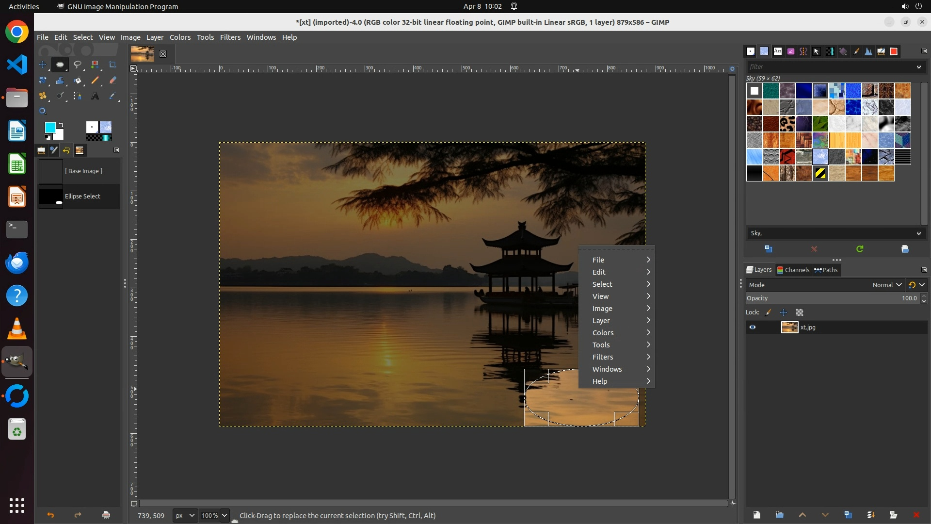Click the cyan foreground color swatch

click(x=50, y=128)
